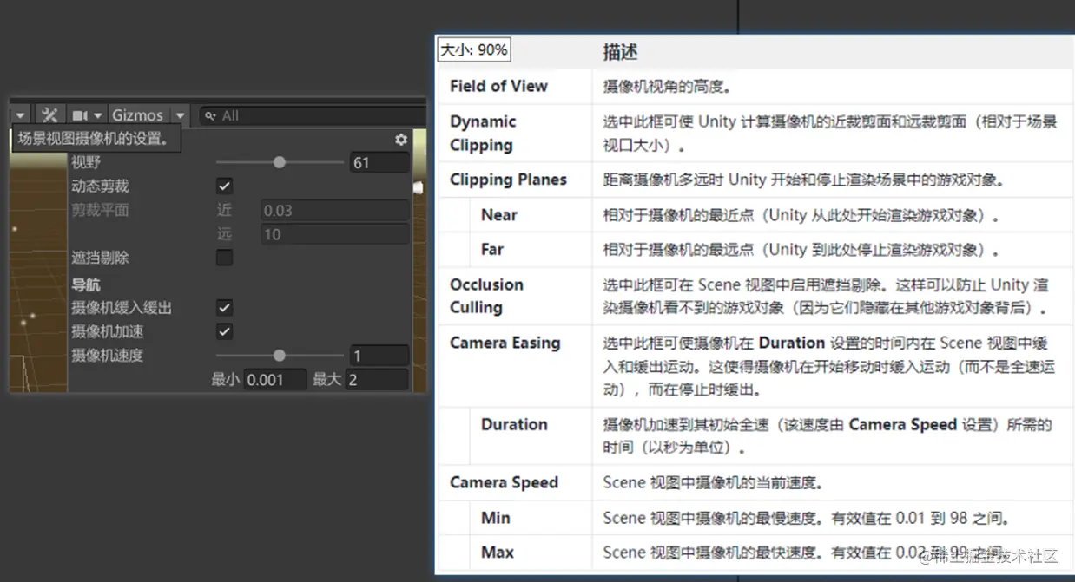This screenshot has height=582, width=1075.
Task: Click the Scene 视图中摄像机的当前速度 description
Action: click(x=713, y=482)
